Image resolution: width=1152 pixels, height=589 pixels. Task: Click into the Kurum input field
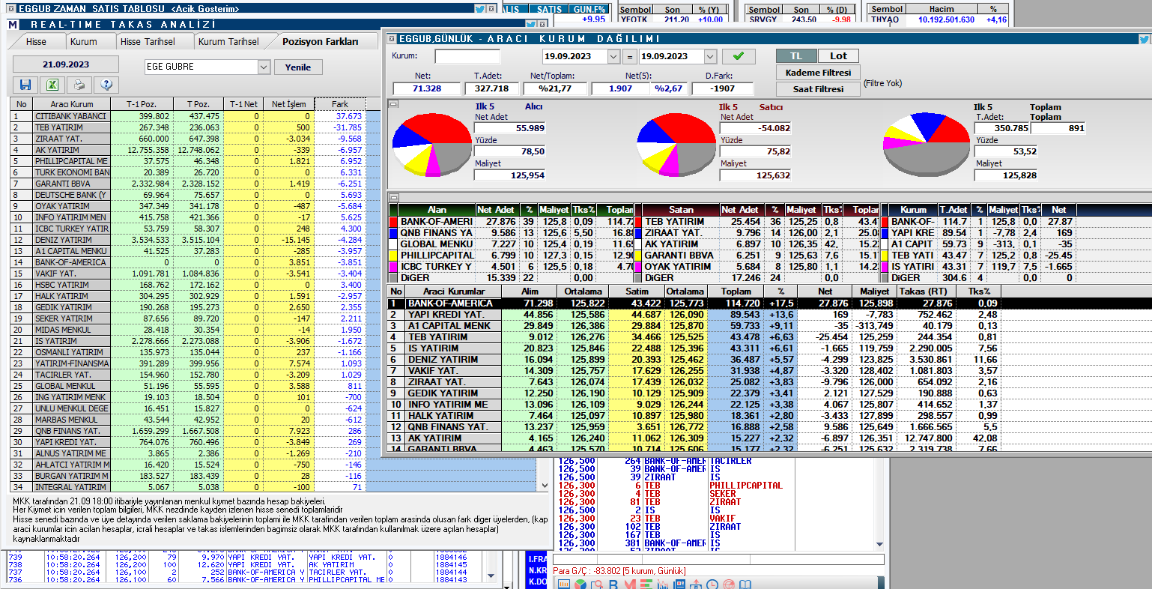(x=467, y=56)
